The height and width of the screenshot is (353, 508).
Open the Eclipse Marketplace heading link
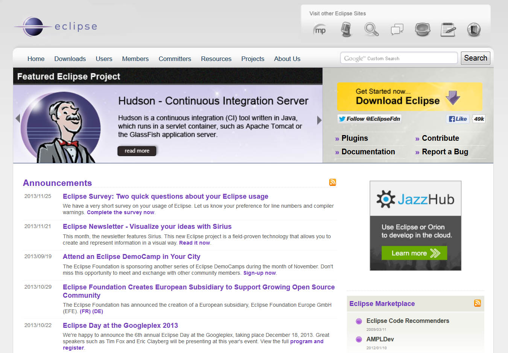click(382, 304)
